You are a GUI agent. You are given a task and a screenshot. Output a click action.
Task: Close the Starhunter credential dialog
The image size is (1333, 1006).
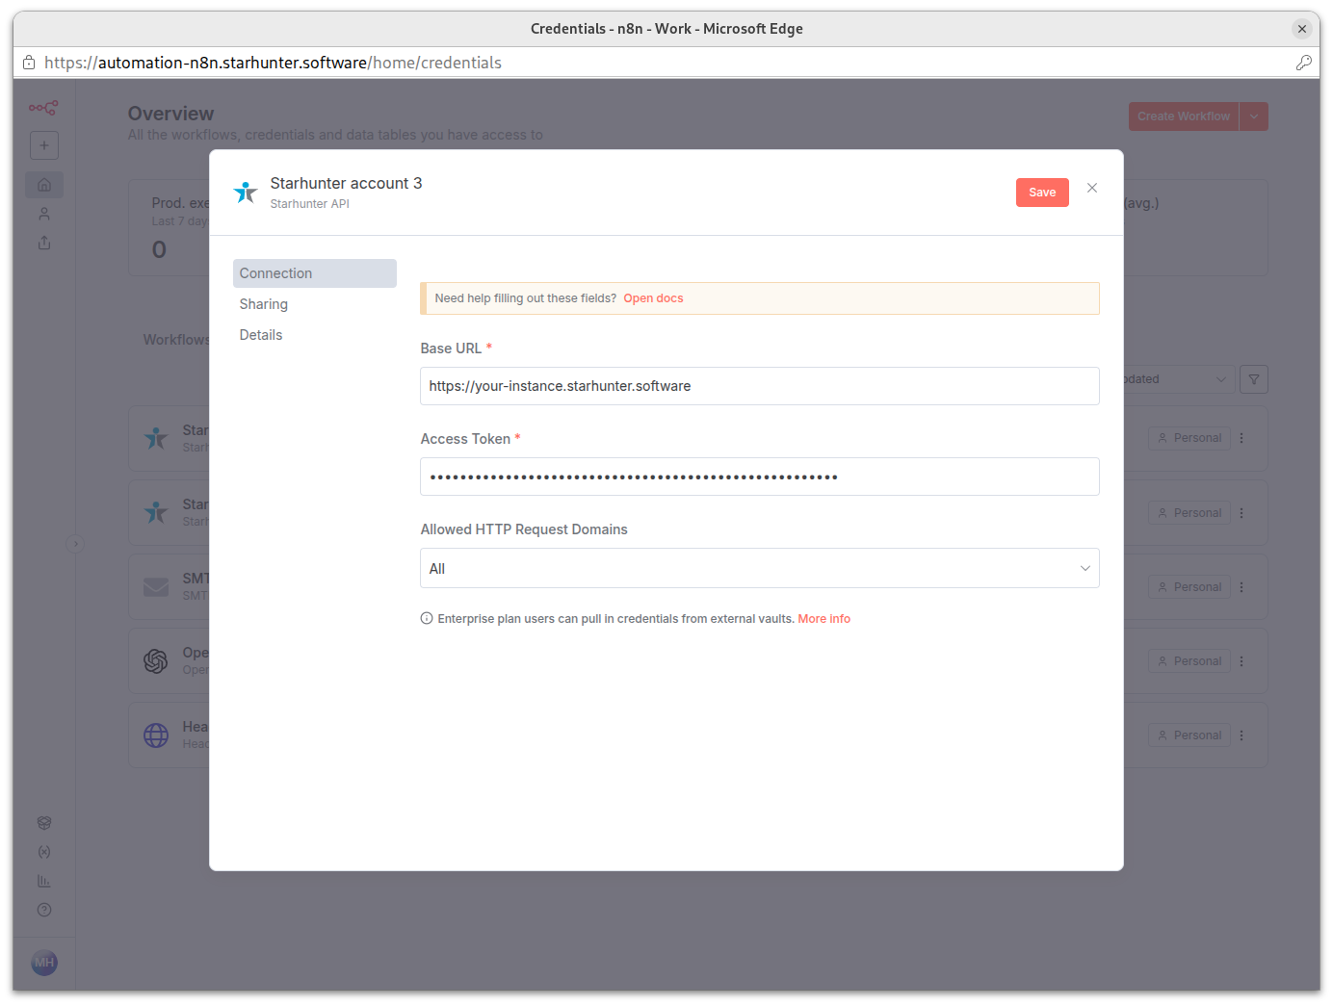[1092, 188]
